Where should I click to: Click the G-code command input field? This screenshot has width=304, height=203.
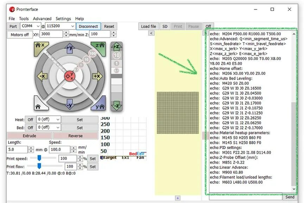[246, 197]
